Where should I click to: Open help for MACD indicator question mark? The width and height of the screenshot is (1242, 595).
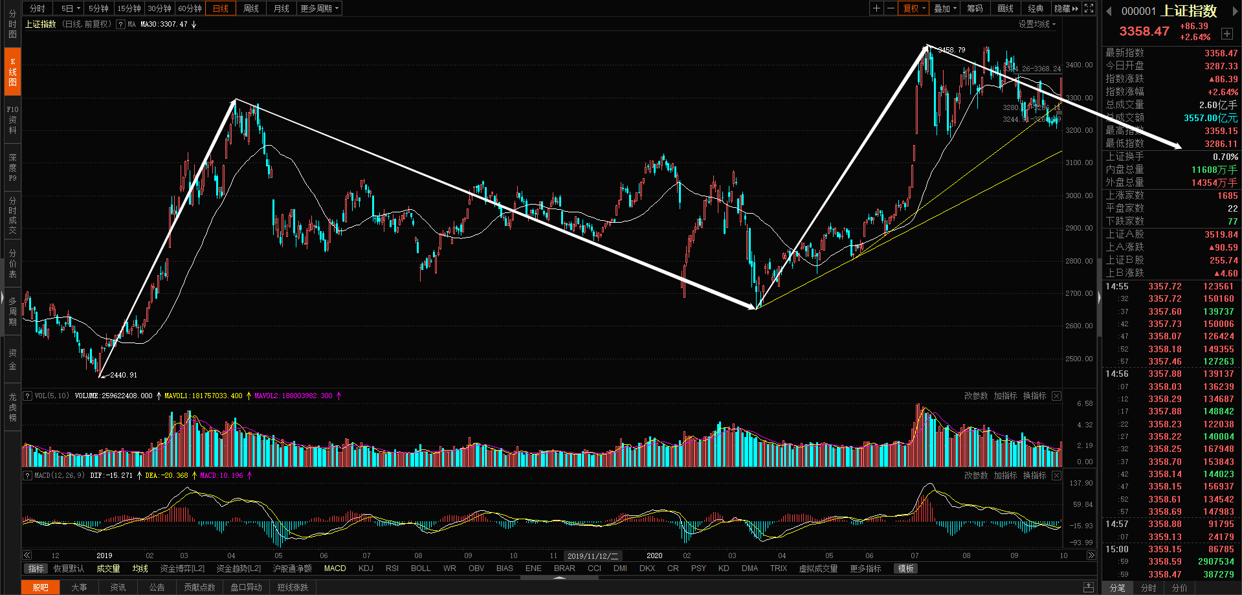[28, 475]
